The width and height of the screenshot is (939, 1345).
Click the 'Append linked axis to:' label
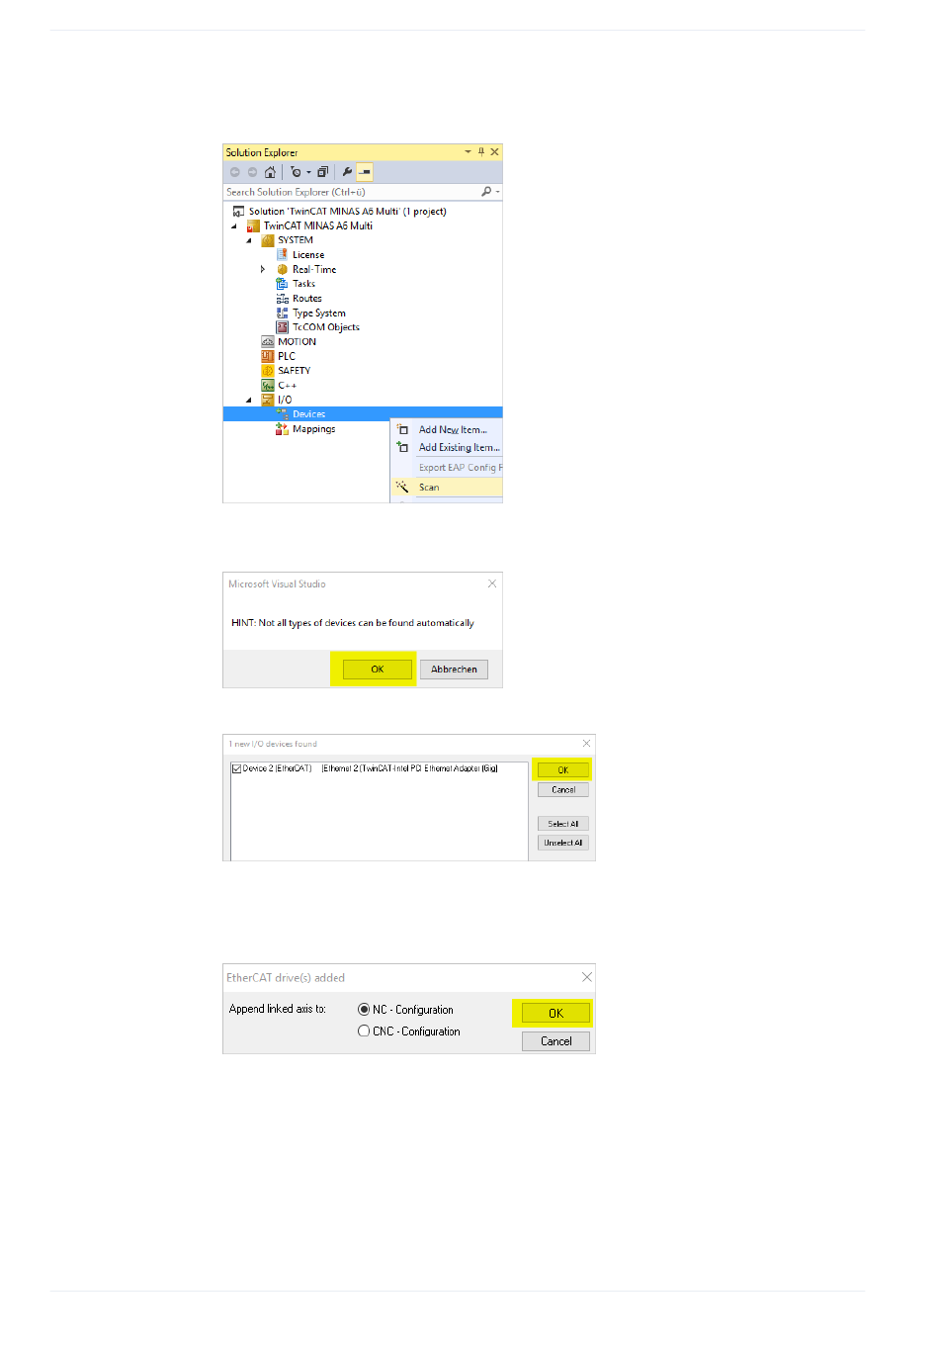(x=278, y=1009)
